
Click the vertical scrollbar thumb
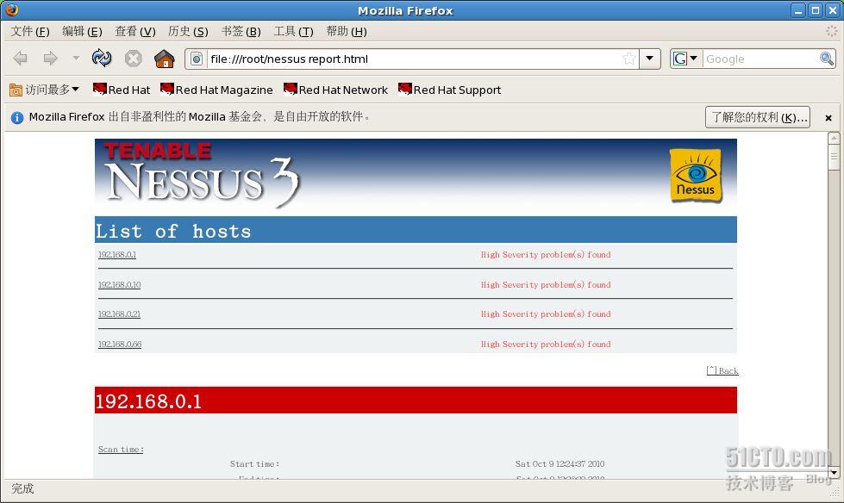pos(834,157)
